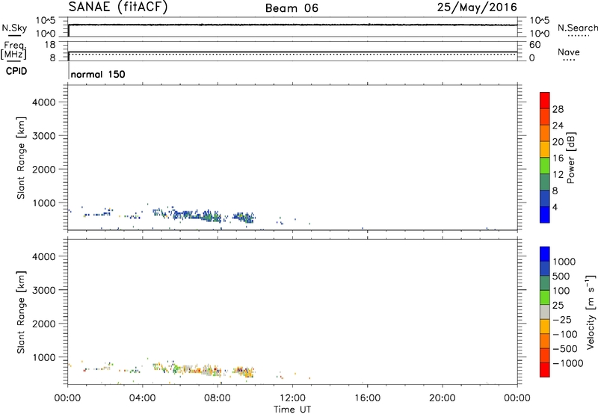Select the "Beam 06" heading
This screenshot has width=598, height=414.
(x=292, y=8)
